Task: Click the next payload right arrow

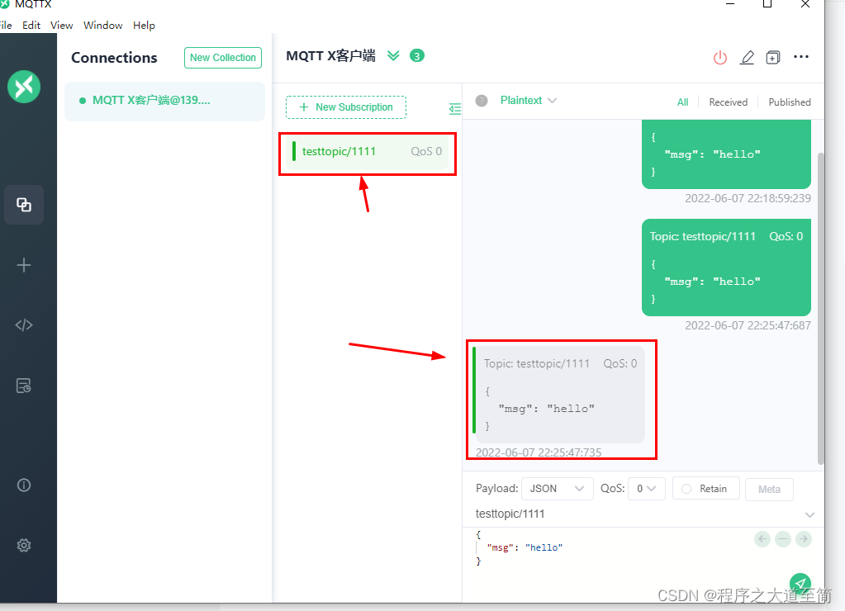Action: [x=804, y=539]
